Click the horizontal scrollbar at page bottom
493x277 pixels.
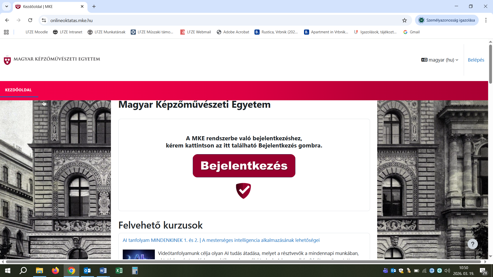tap(243, 262)
